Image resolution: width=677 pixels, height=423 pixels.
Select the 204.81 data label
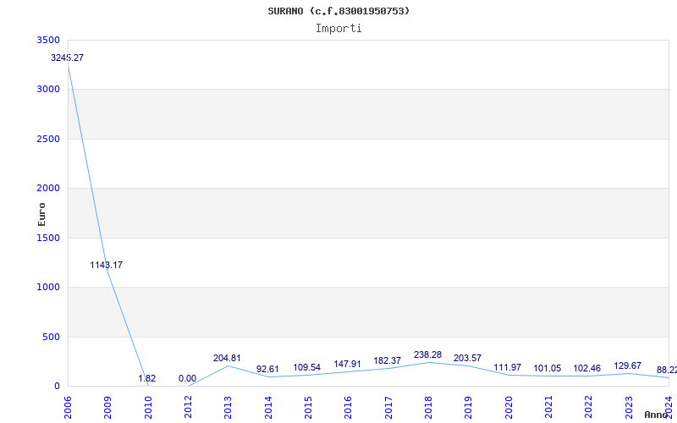[x=227, y=358]
